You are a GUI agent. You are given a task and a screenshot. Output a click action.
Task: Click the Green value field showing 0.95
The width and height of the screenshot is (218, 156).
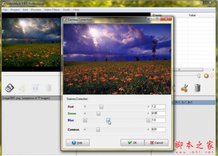(x=158, y=113)
